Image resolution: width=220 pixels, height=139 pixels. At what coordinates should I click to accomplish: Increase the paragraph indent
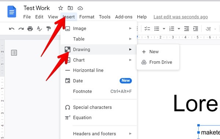pos(195,29)
